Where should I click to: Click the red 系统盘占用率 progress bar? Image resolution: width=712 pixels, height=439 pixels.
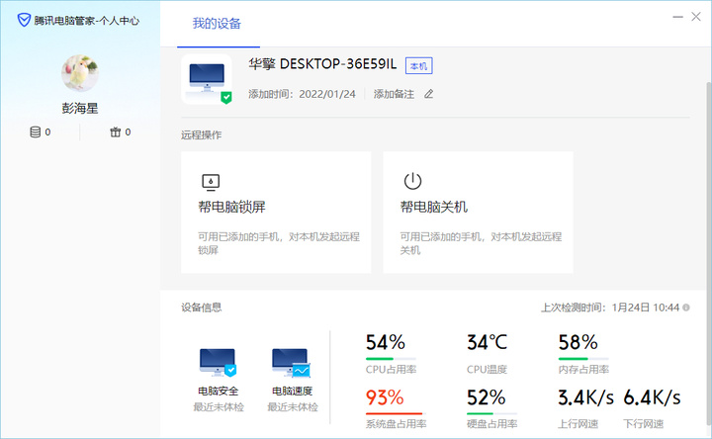click(395, 413)
